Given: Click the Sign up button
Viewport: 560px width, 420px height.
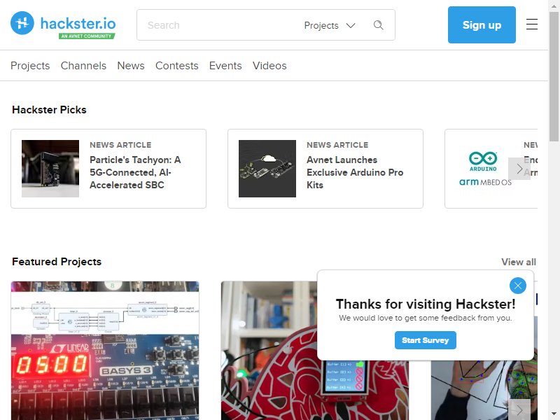Looking at the screenshot, I should [482, 24].
